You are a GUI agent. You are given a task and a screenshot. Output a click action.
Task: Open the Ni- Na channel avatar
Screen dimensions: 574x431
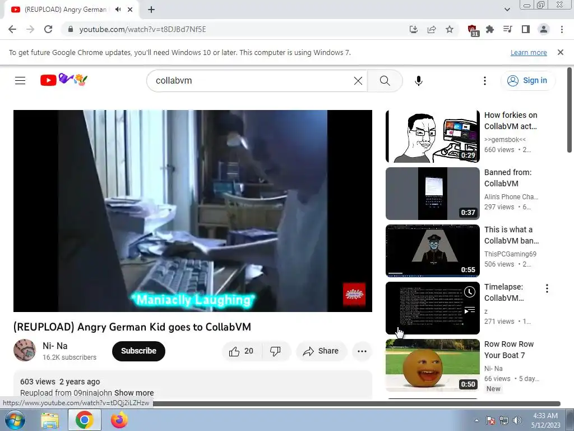click(x=25, y=350)
